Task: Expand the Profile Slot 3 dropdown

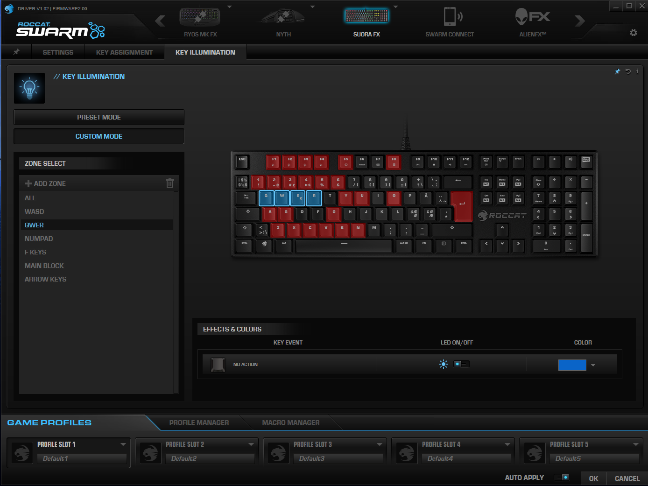Action: tap(379, 444)
